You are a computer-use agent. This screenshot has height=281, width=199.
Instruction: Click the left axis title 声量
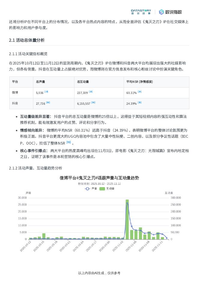coord(28,193)
